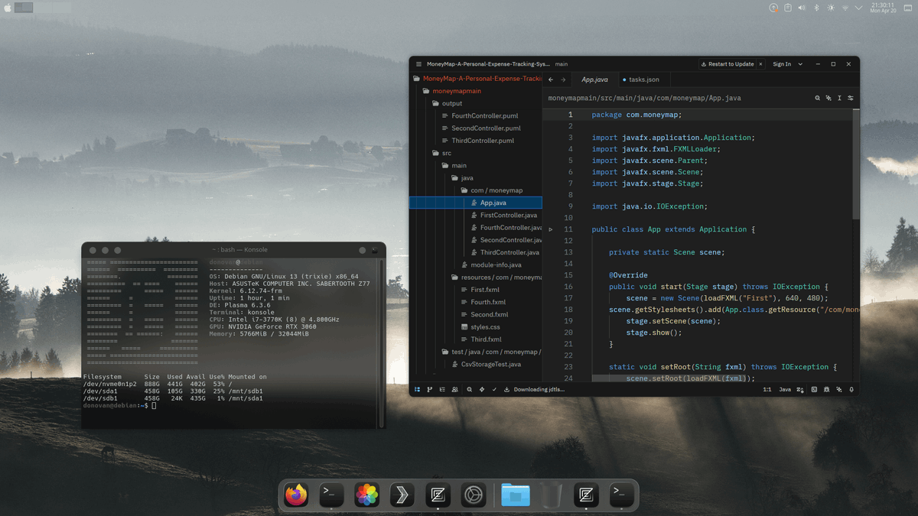918x516 pixels.
Task: Open CsvStorageTest.java in project tree
Action: click(476, 364)
